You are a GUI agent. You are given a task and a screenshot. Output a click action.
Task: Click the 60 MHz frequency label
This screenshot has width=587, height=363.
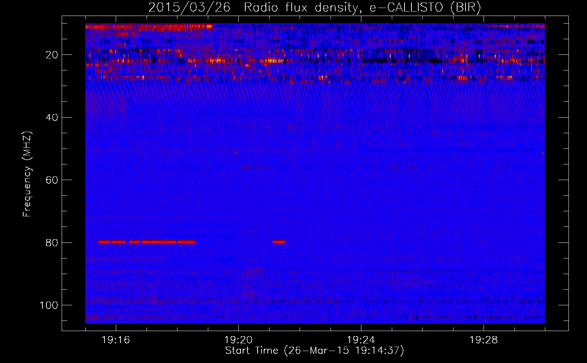point(52,180)
